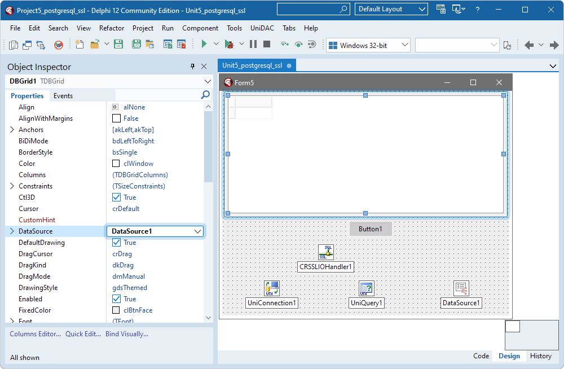Click the Open Project toolbar icon
The image size is (564, 369).
[x=150, y=44]
